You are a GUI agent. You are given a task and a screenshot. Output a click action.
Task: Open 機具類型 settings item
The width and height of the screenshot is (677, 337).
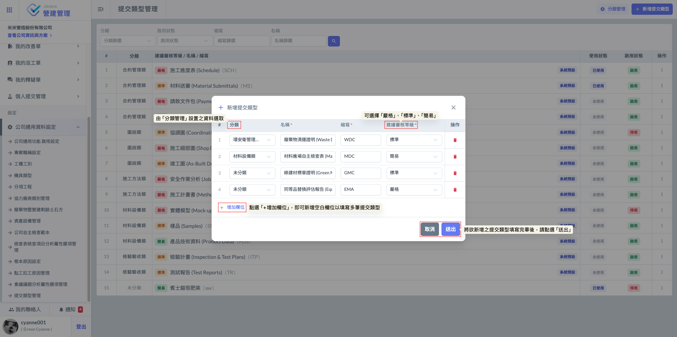pos(23,175)
